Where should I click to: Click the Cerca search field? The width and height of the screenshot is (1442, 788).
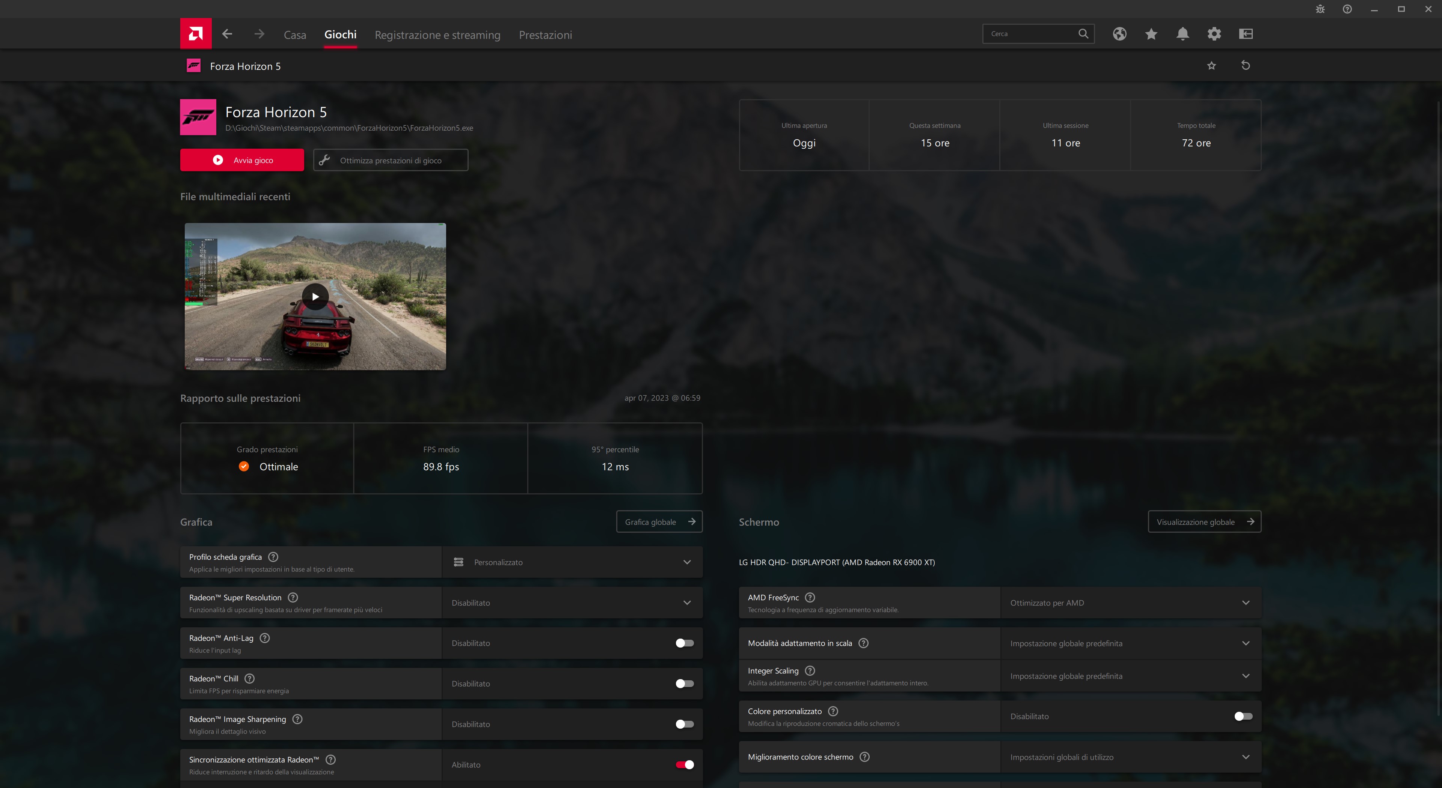[1030, 33]
